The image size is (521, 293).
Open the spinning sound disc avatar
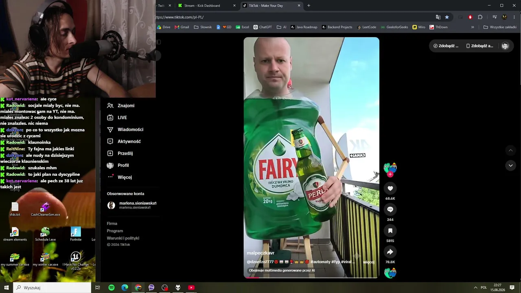pos(390,272)
